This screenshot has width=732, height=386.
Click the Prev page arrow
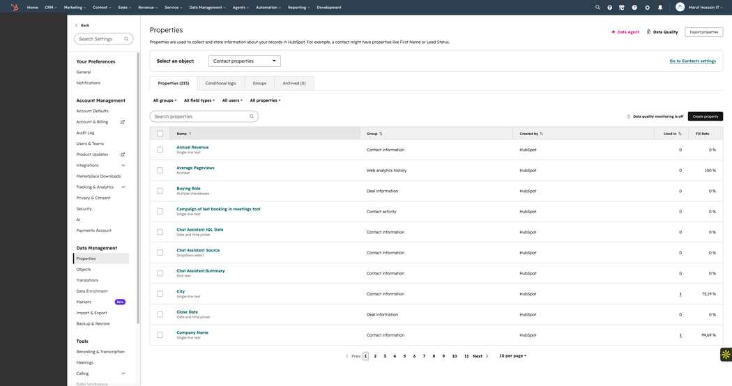click(x=347, y=356)
